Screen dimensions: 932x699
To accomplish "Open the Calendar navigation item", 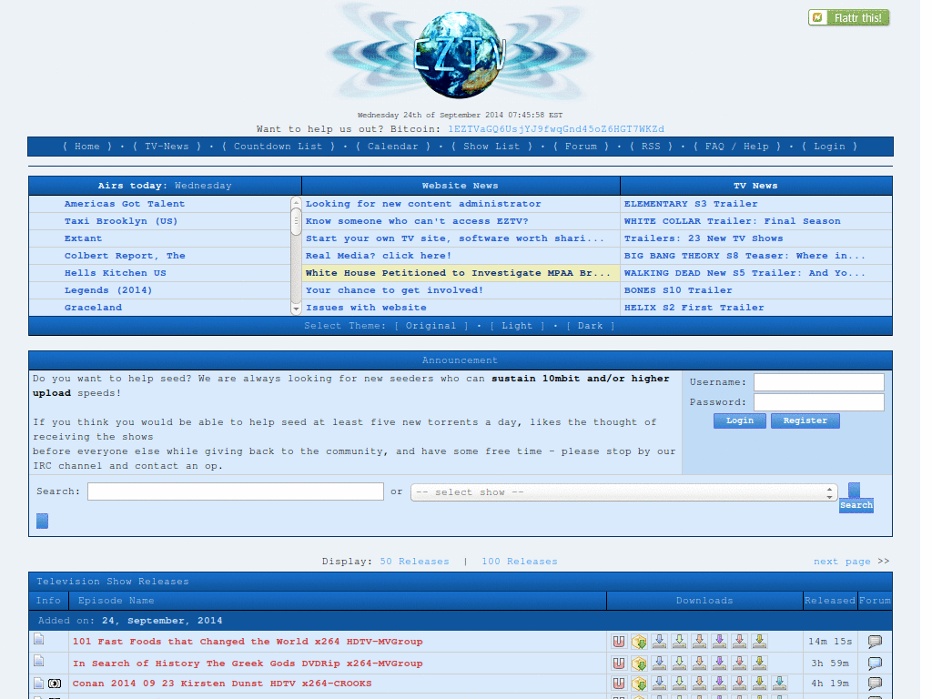I will 393,147.
